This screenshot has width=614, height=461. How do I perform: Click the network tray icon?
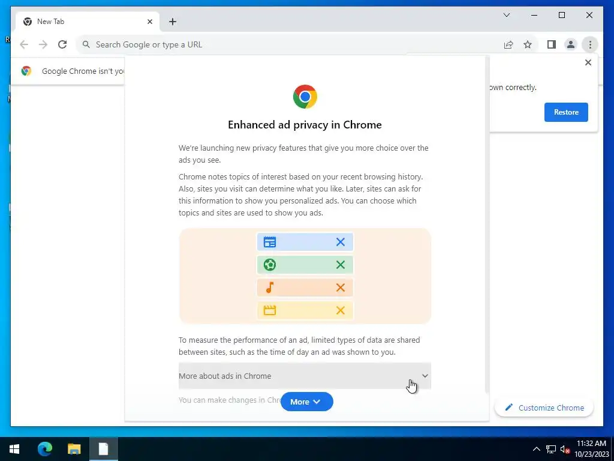click(551, 449)
